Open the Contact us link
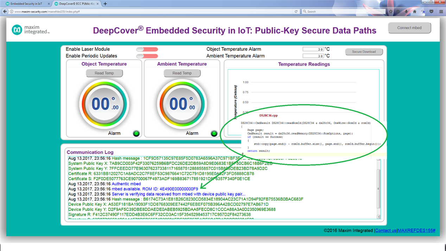 (386, 231)
